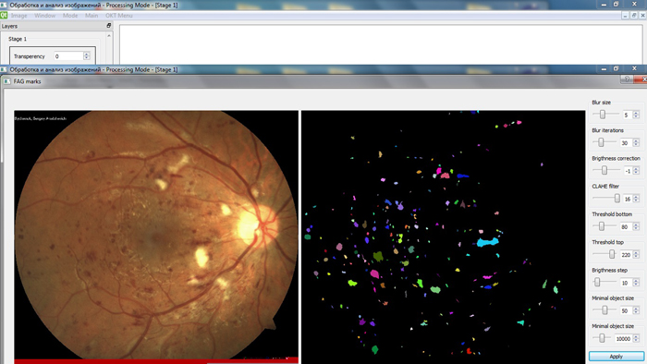Click the Qt logo icon in menu bar
The image size is (647, 364).
[x=4, y=16]
